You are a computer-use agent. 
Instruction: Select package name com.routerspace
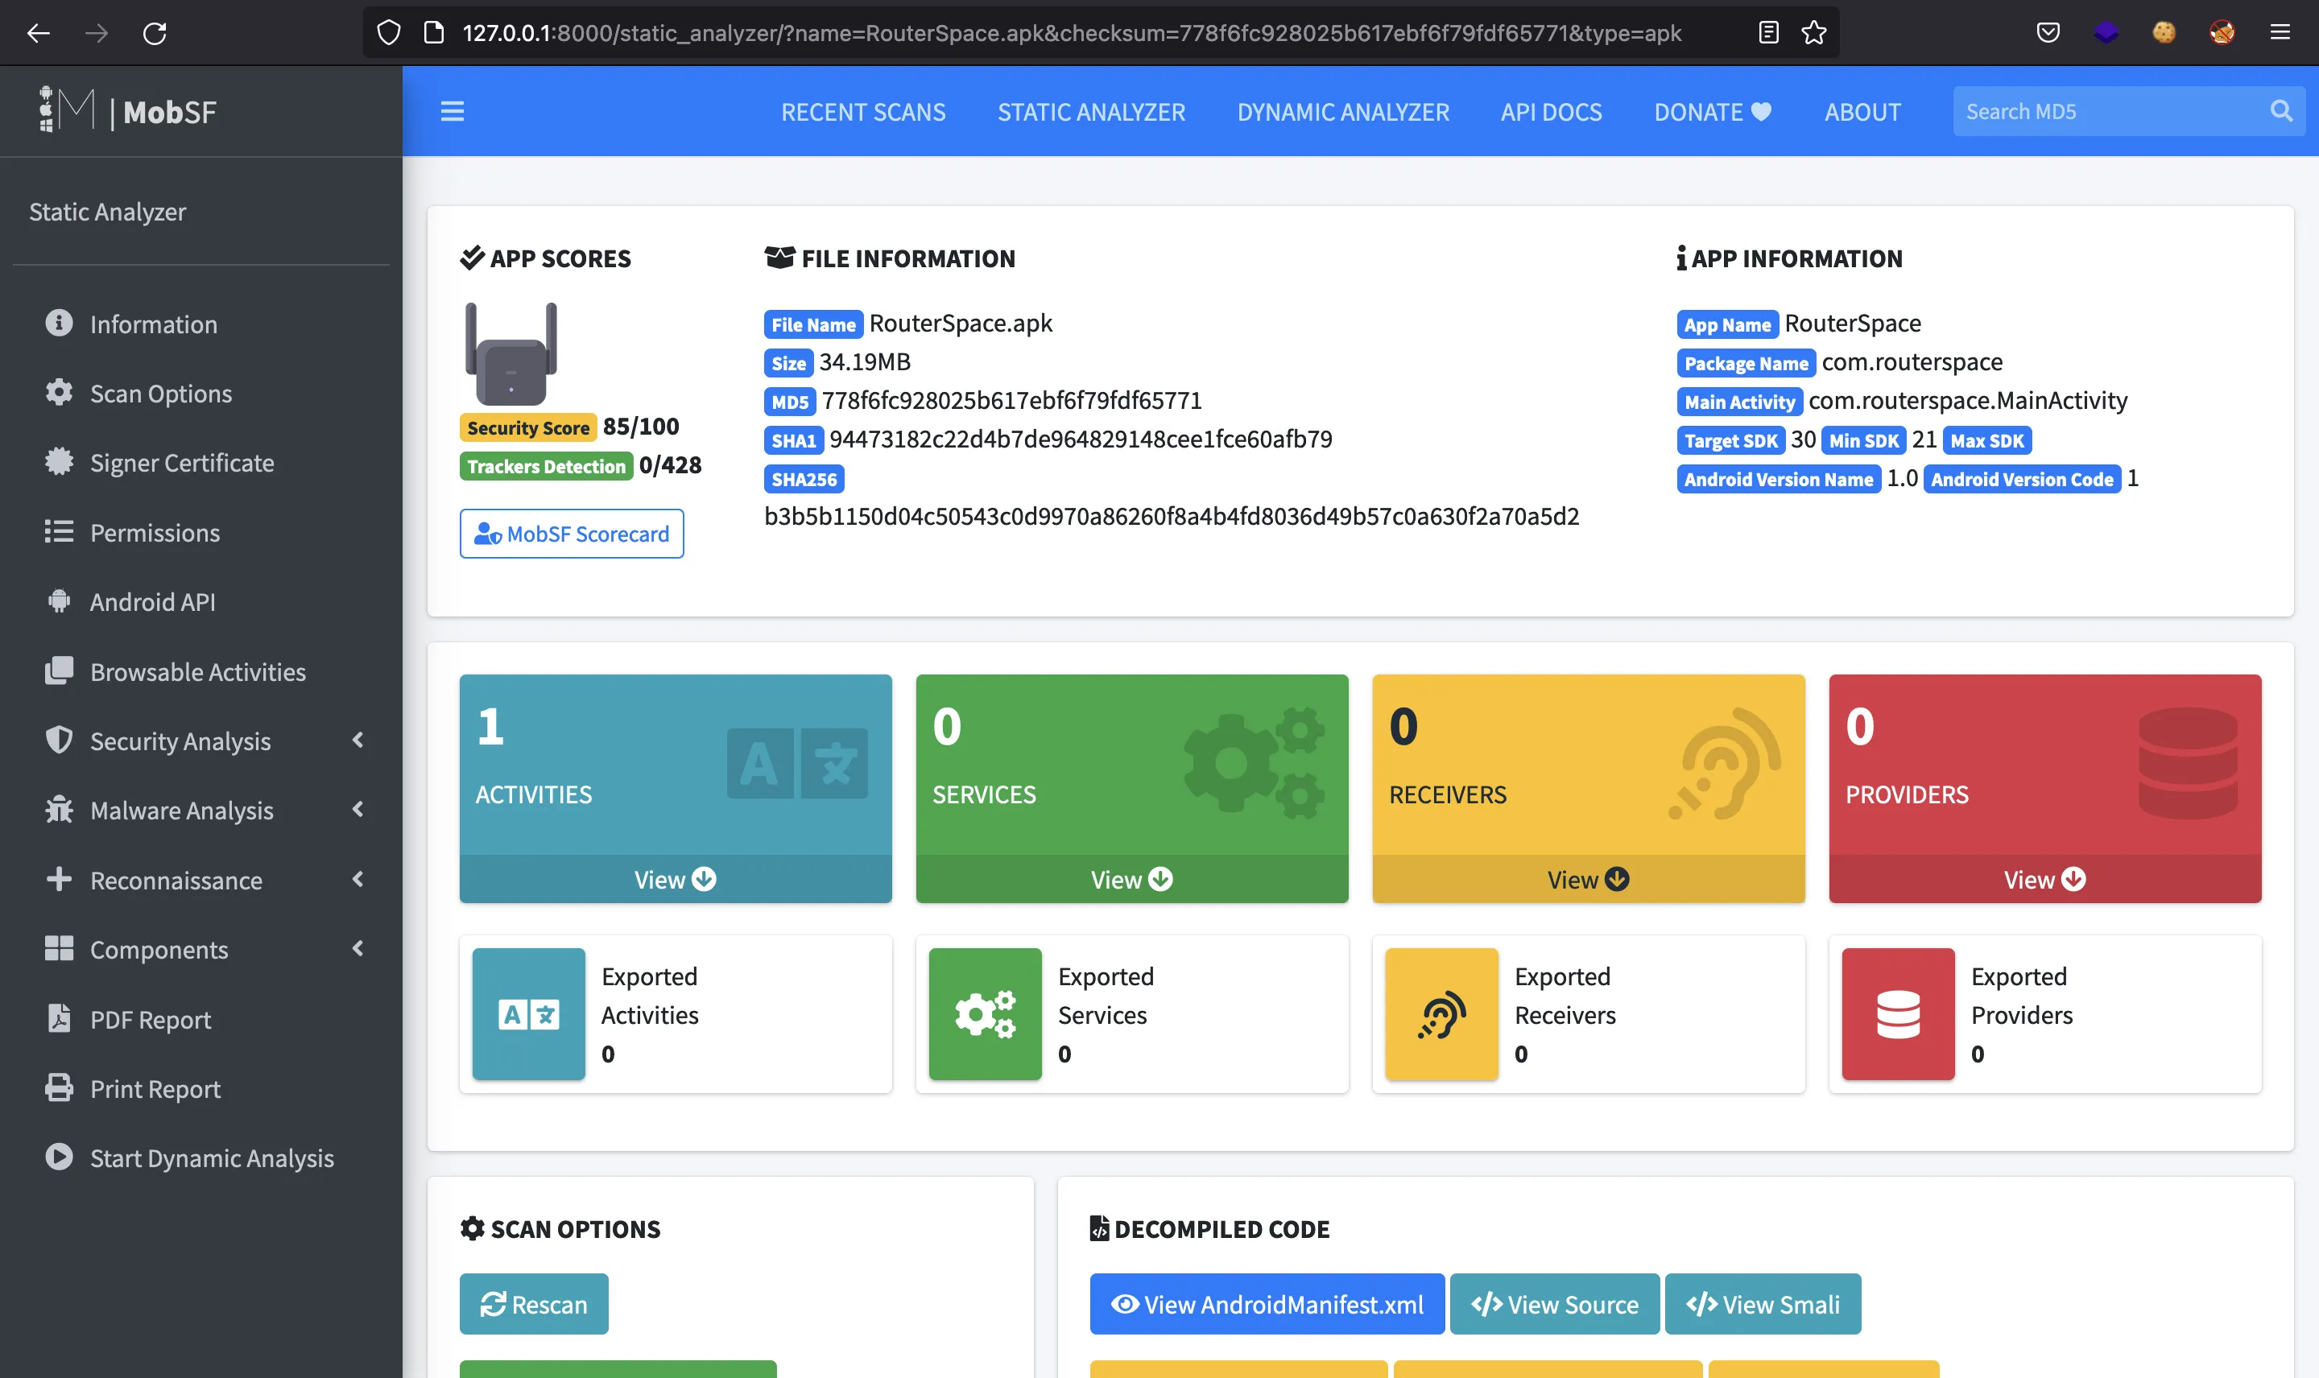pyautogui.click(x=1912, y=362)
